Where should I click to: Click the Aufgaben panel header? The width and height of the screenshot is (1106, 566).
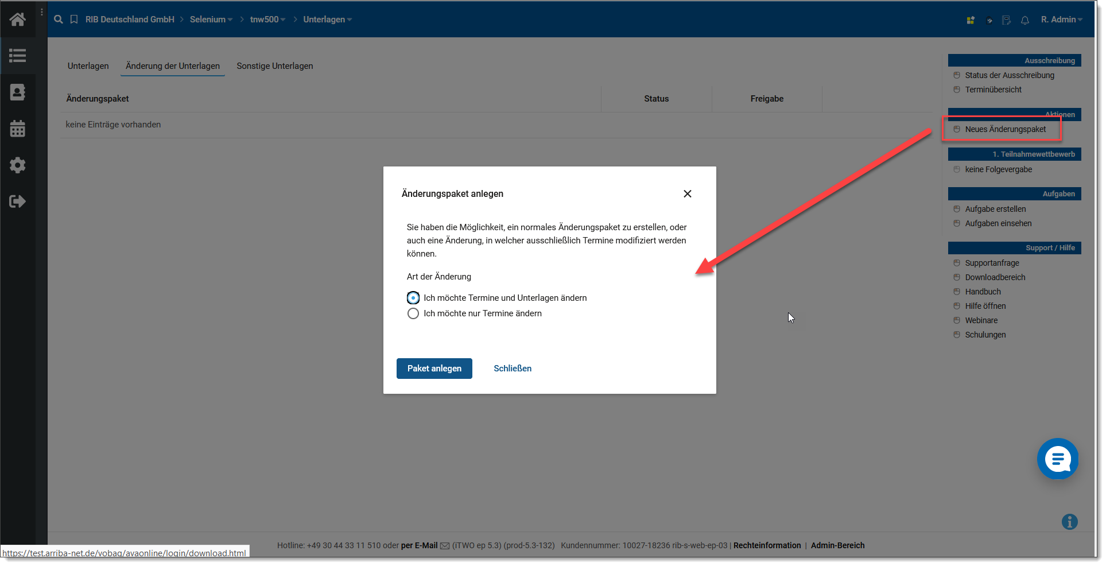coord(1015,193)
